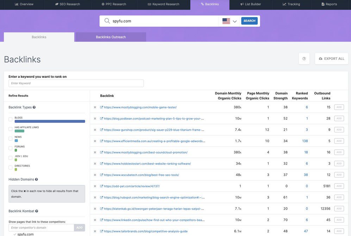This screenshot has width=351, height=236.
Task: Click the BLOGS blue proportion bar
Action: point(50,122)
